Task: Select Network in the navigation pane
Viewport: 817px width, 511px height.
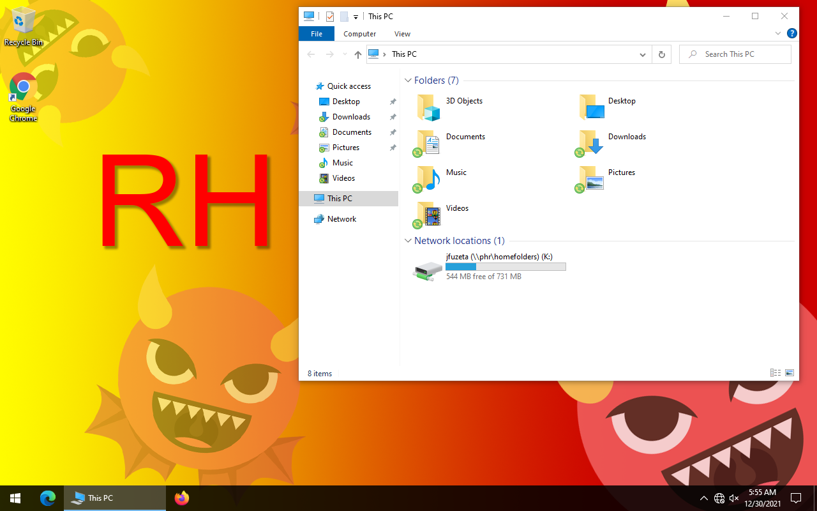Action: click(x=341, y=219)
